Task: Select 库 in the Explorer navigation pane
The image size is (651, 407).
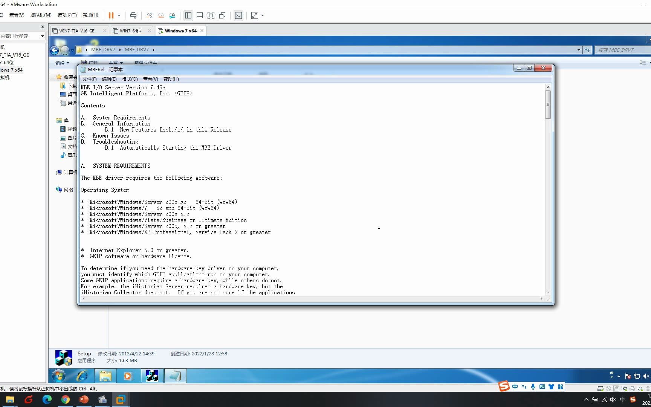Action: click(x=63, y=121)
